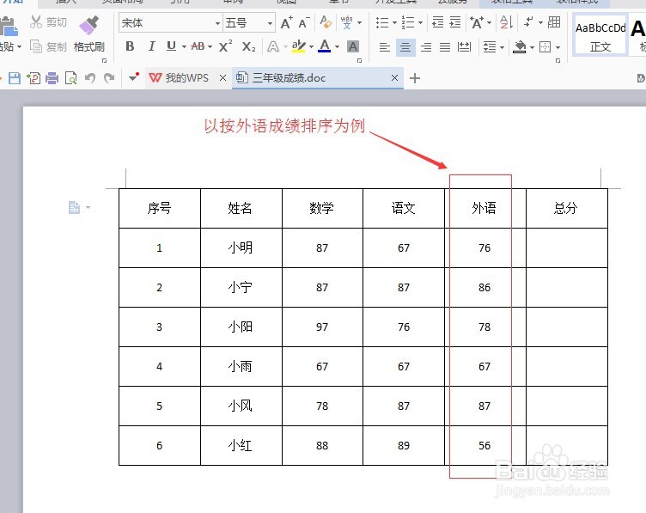This screenshot has height=513, width=646.
Task: Click the insert table grid icon
Action: (554, 22)
